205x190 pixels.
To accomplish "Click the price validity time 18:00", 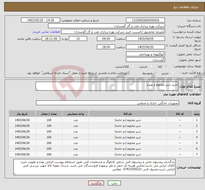I will click(x=106, y=47).
